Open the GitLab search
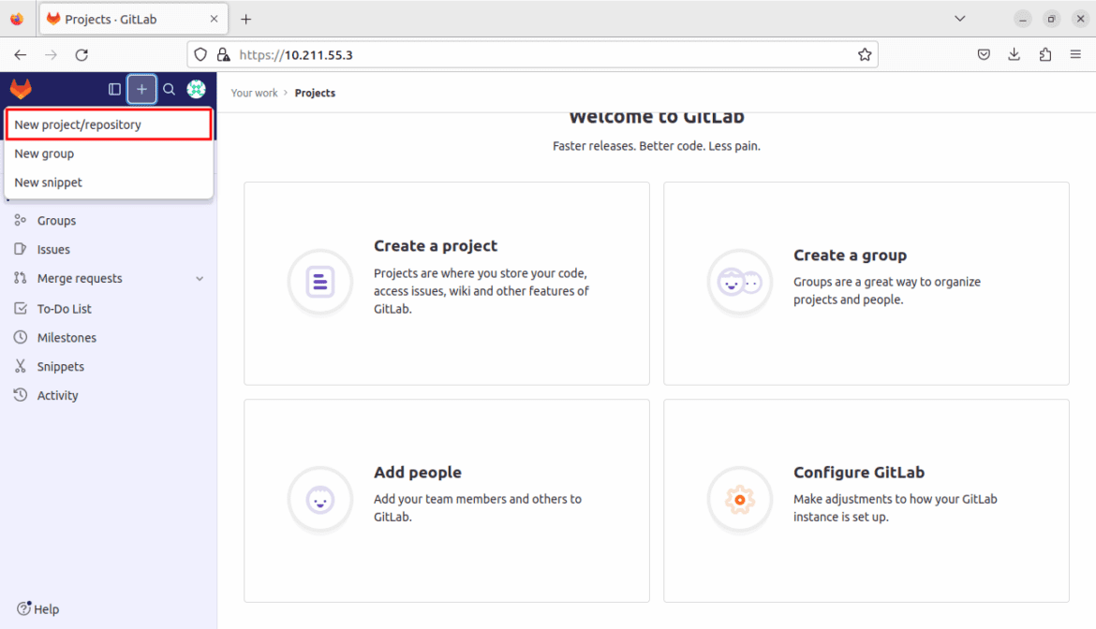The width and height of the screenshot is (1096, 629). click(x=169, y=89)
